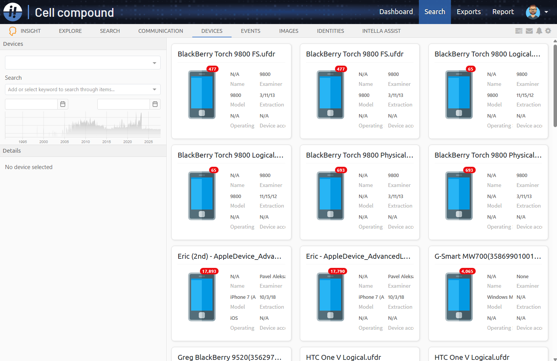Open the envelope messages icon
The image size is (557, 361).
click(529, 31)
